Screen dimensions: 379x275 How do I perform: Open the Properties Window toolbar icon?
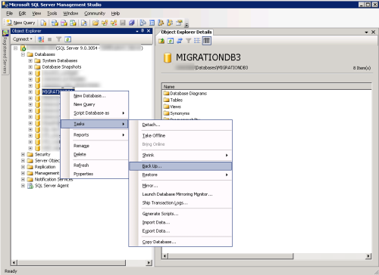point(179,23)
